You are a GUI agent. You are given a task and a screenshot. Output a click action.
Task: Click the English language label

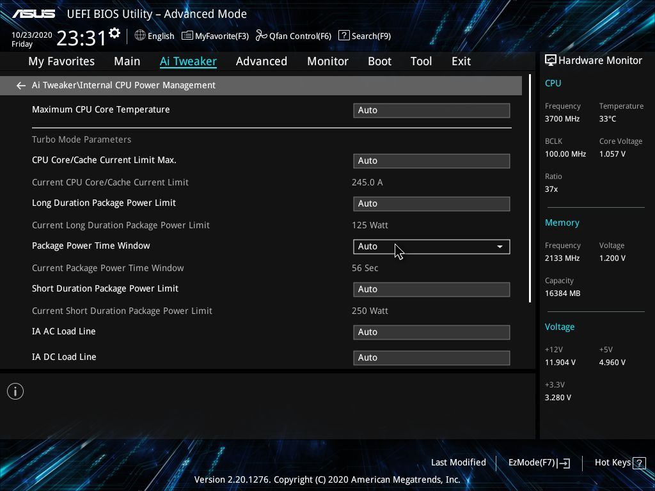161,36
